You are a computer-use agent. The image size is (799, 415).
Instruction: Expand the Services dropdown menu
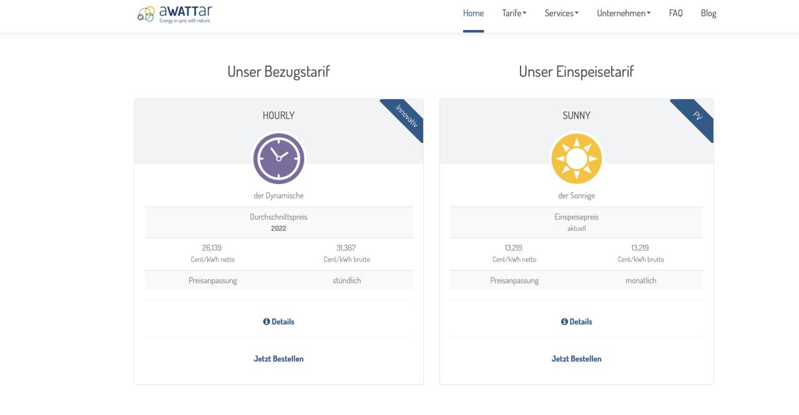click(562, 13)
